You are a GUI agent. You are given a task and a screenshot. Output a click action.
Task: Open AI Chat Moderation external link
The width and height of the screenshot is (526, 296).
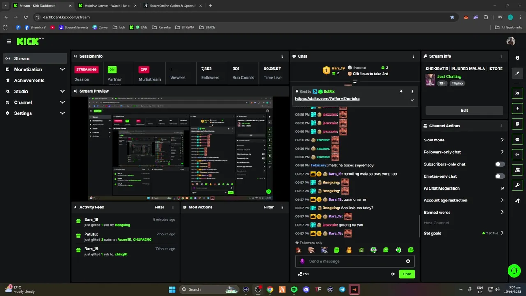coord(502,188)
